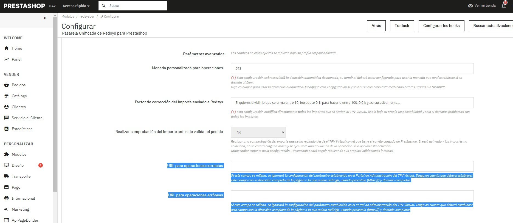The image size is (513, 223).
Task: Click the Atrás button
Action: pyautogui.click(x=376, y=26)
